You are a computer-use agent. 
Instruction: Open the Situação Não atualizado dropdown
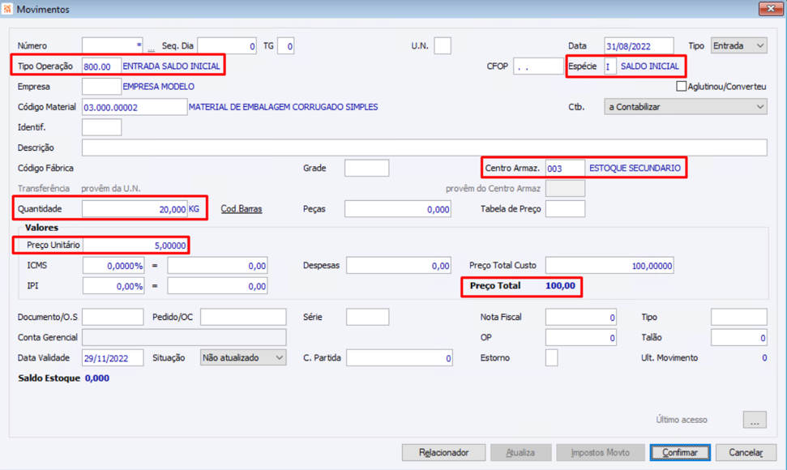pos(243,357)
